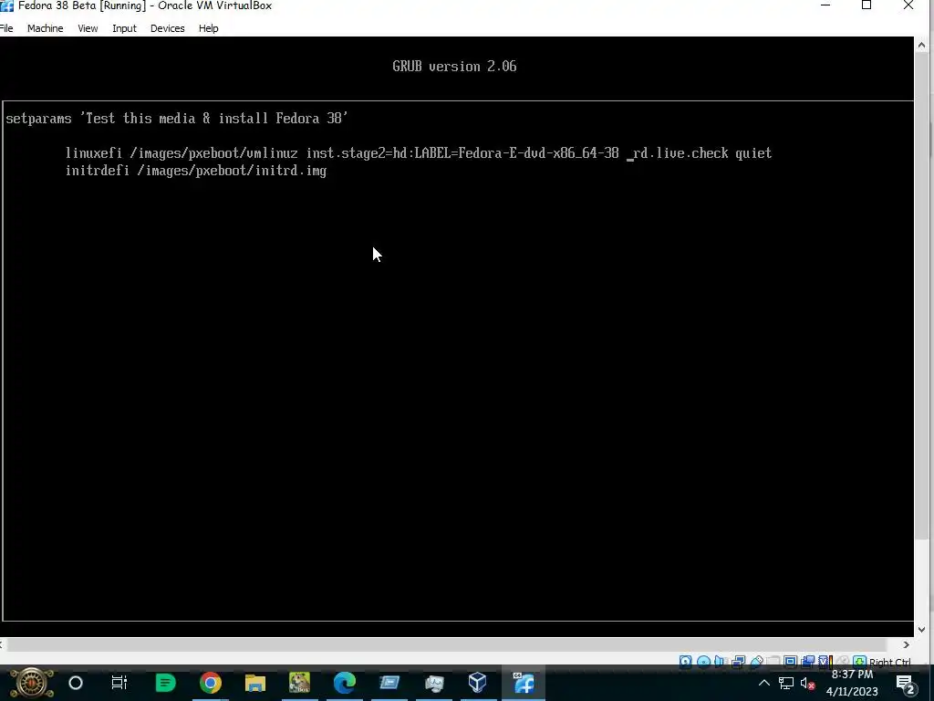Open the muted volume tray icon

808,684
